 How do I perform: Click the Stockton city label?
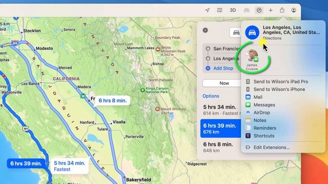(32, 31)
